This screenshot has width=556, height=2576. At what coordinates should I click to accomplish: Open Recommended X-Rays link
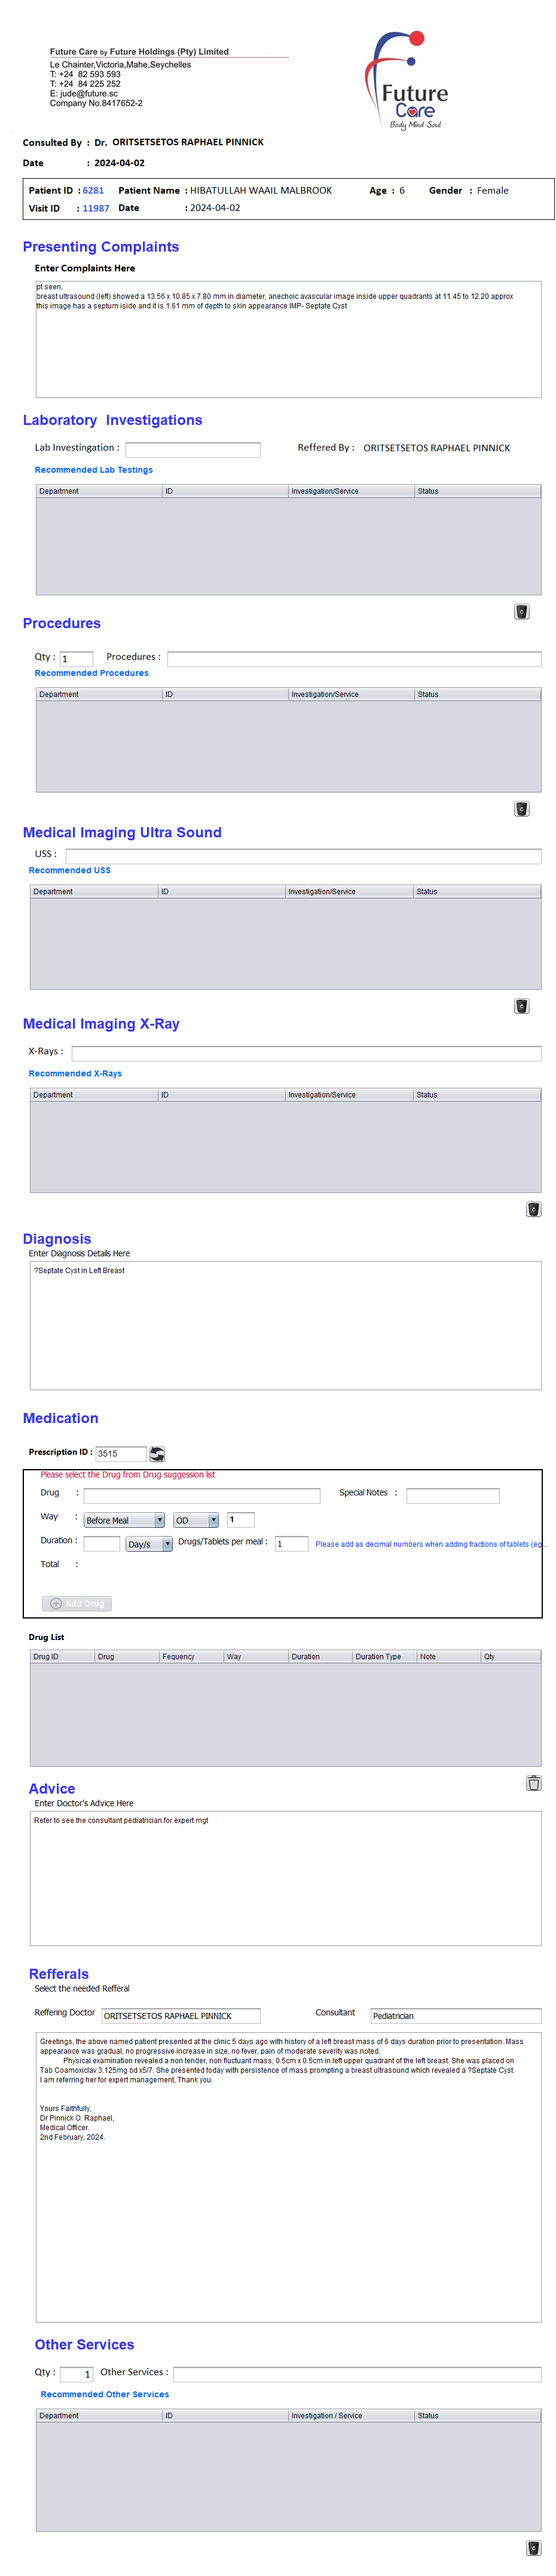point(75,1073)
